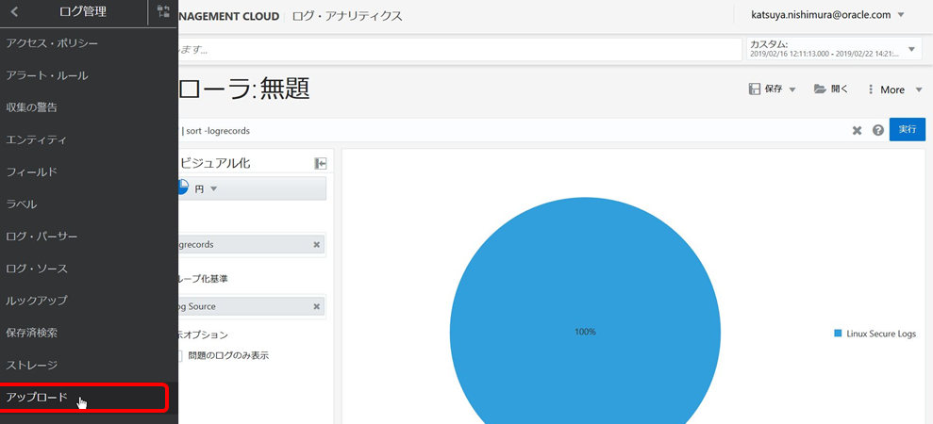933x424 pixels.
Task: Open the More actions menu
Action: click(893, 90)
